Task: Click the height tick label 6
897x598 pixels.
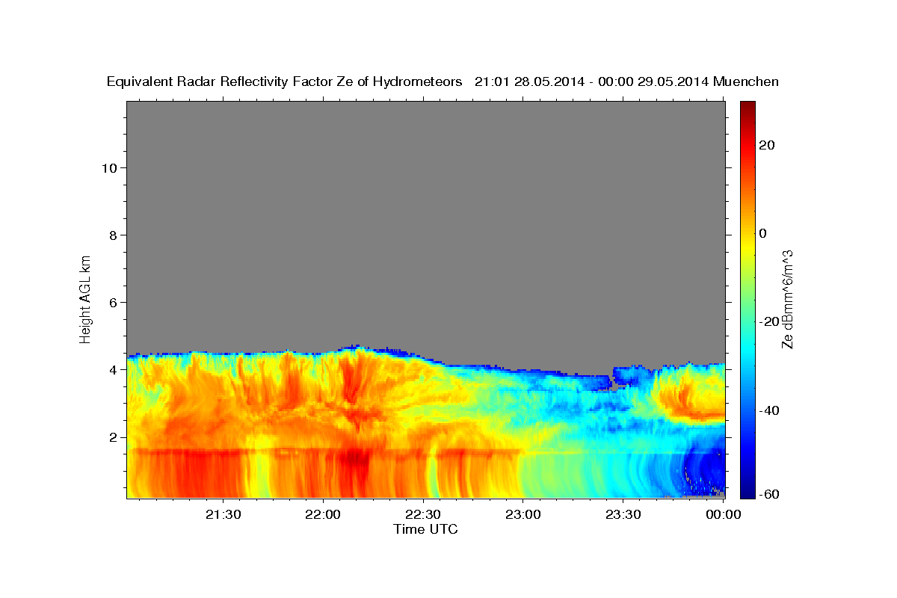Action: [112, 303]
